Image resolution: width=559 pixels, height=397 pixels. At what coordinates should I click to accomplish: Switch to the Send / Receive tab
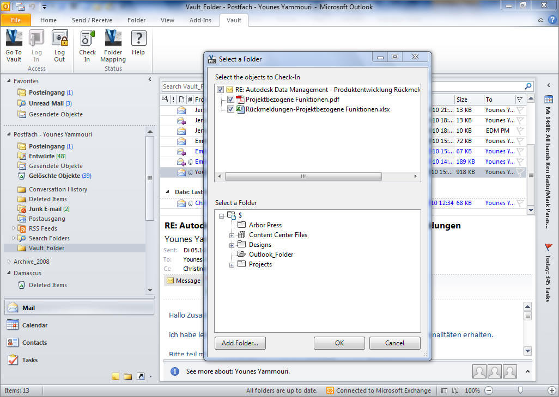tap(92, 20)
